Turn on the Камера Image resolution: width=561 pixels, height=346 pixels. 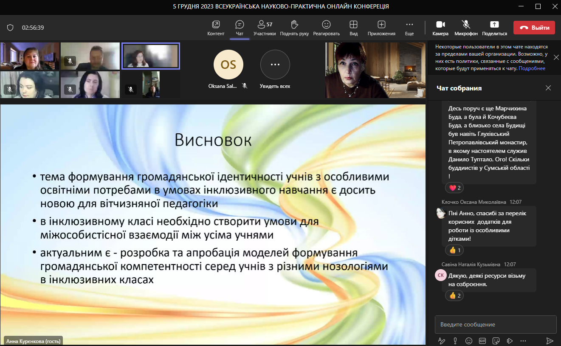click(x=440, y=28)
